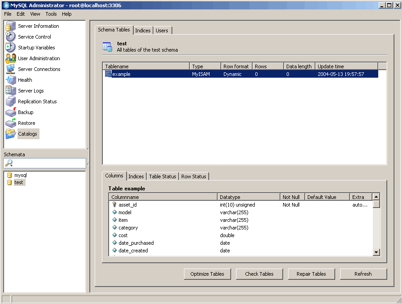The width and height of the screenshot is (402, 304).
Task: Click the mysql database icon
Action: tap(9, 175)
